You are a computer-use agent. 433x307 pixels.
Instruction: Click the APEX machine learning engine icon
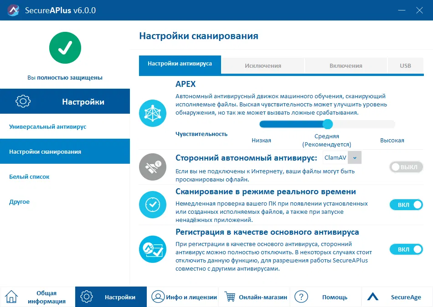(153, 113)
